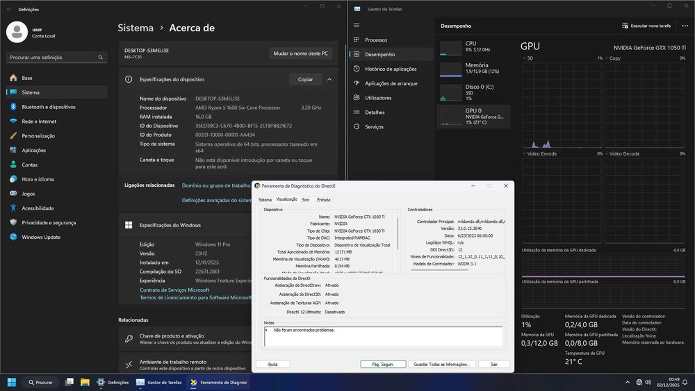Open Privacidade e segurança settings
This screenshot has height=391, width=695.
[57, 223]
